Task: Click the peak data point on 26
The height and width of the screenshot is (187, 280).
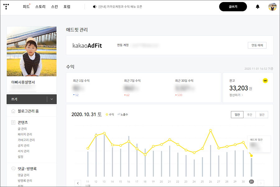Action: pyautogui.click(x=211, y=131)
